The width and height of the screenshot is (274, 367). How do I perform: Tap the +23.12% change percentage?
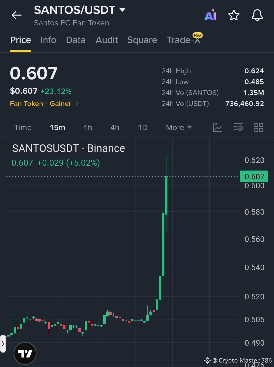coord(56,91)
